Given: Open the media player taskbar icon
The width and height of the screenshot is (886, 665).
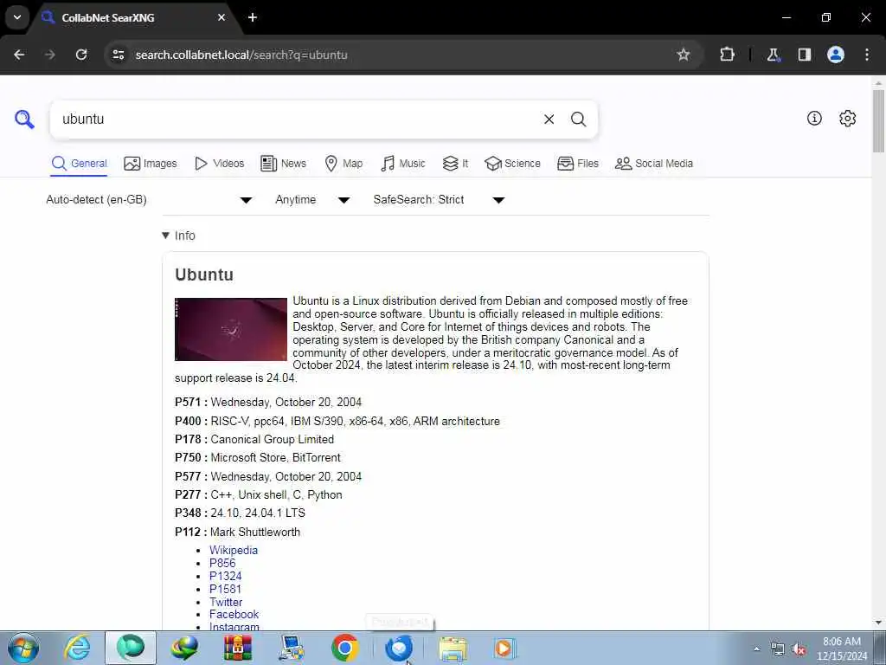Looking at the screenshot, I should 504,649.
